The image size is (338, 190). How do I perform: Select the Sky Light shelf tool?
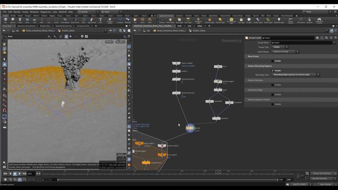(241, 21)
